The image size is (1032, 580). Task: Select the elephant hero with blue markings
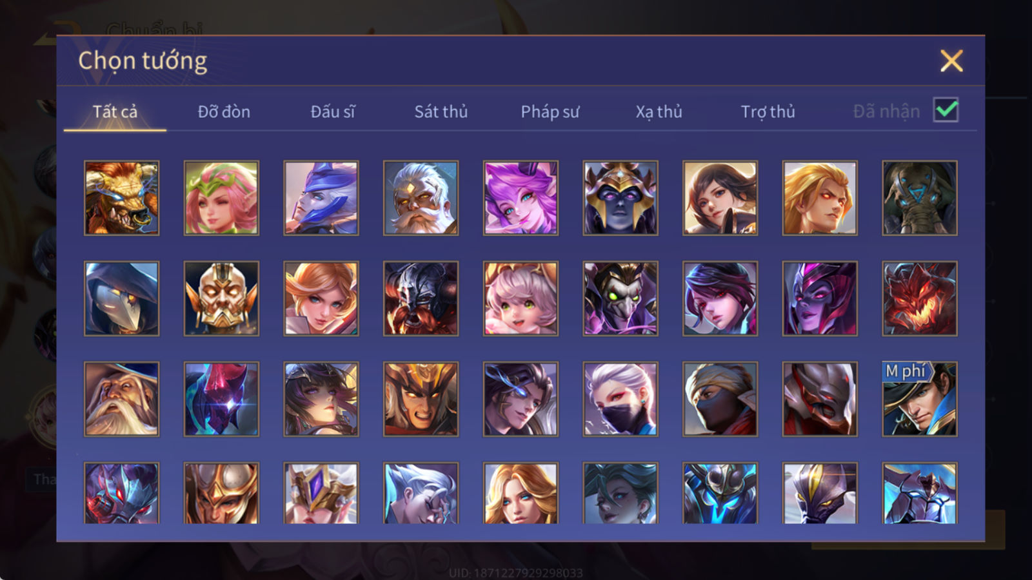[x=920, y=198]
